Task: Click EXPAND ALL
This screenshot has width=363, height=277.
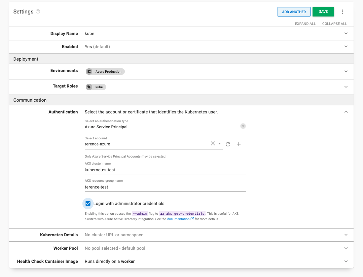Action: point(305,24)
